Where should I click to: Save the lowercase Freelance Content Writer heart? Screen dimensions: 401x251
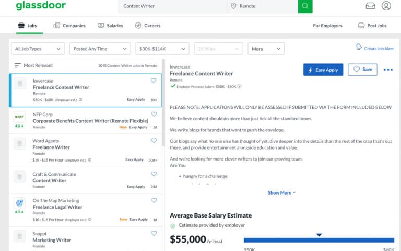pyautogui.click(x=154, y=81)
